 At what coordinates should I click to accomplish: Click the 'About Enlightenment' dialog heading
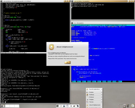65,47
